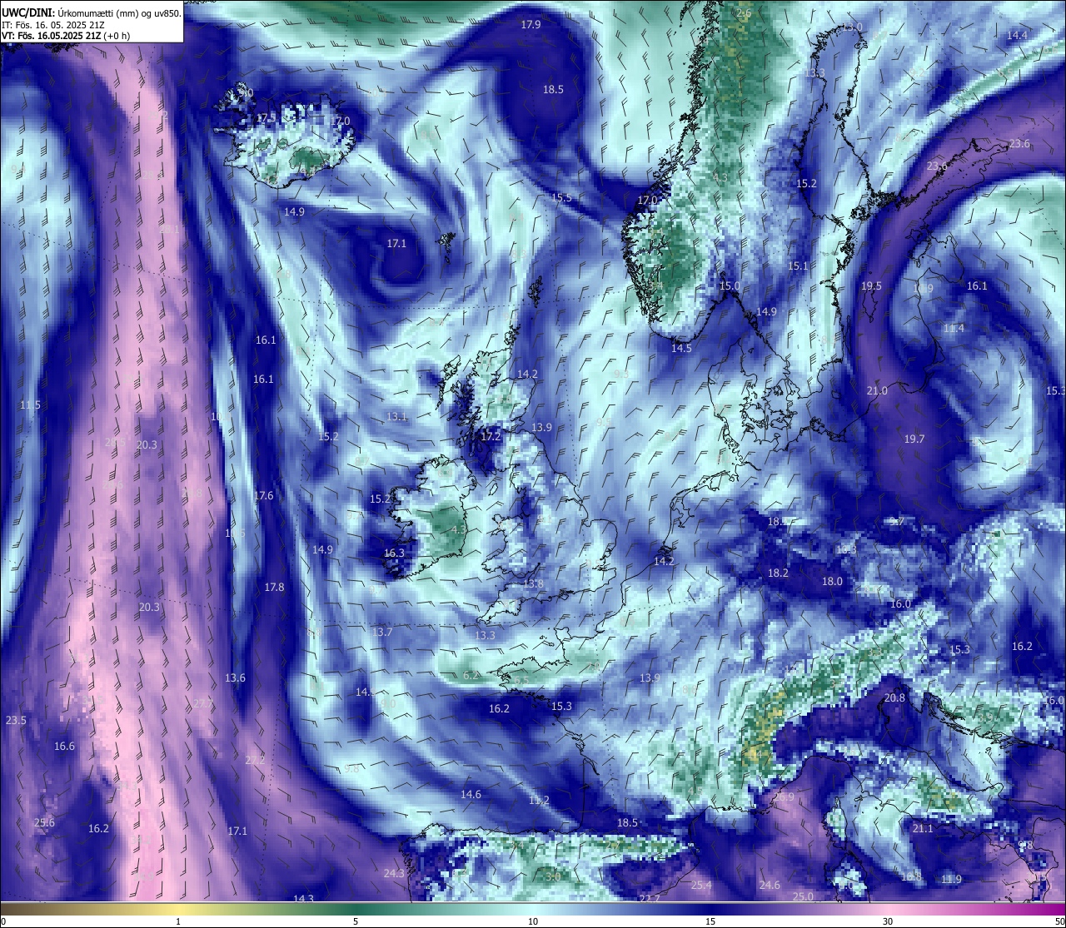
Task: Click the 13.8 value over southern England
Action: [533, 584]
